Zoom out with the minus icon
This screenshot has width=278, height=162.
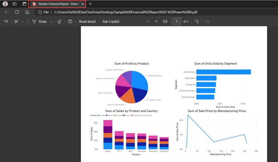148,21
